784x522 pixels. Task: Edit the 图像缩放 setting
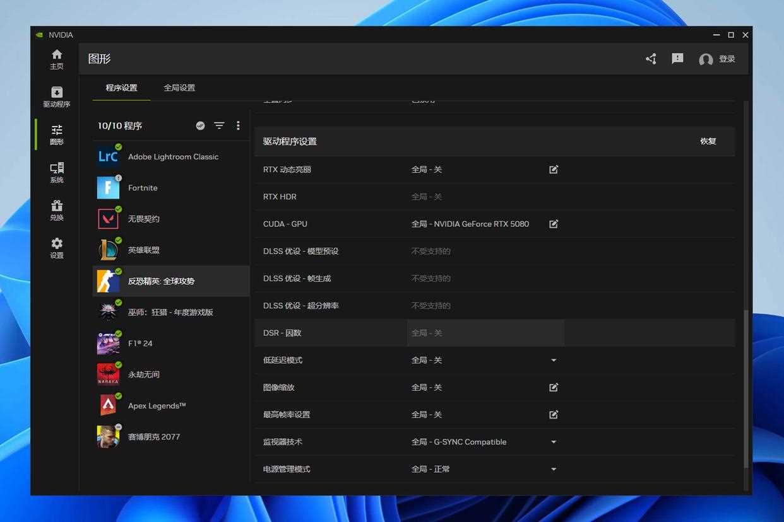(554, 387)
